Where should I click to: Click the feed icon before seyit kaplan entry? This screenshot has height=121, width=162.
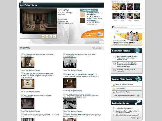22,95
